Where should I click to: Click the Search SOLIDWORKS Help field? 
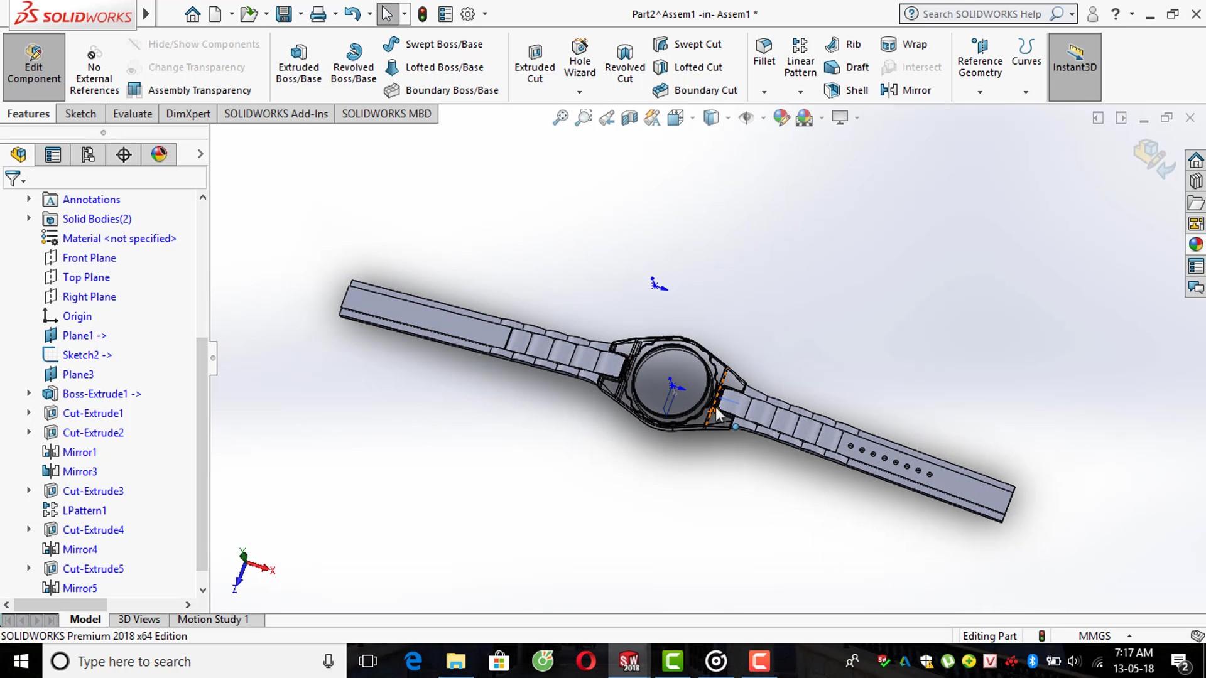point(981,14)
